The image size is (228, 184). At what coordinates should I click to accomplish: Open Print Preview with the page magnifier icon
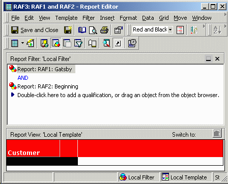tap(93, 30)
